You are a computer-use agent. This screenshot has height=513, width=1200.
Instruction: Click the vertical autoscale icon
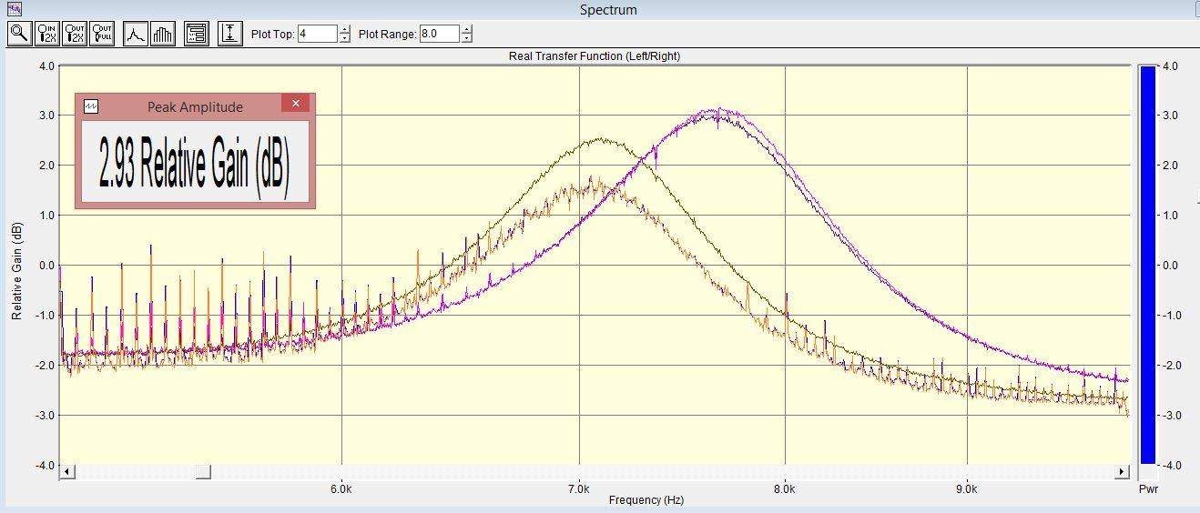(x=230, y=34)
